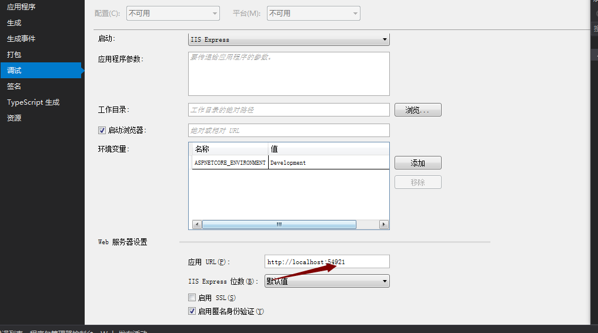Click the 应用程序参数 text area

click(289, 74)
